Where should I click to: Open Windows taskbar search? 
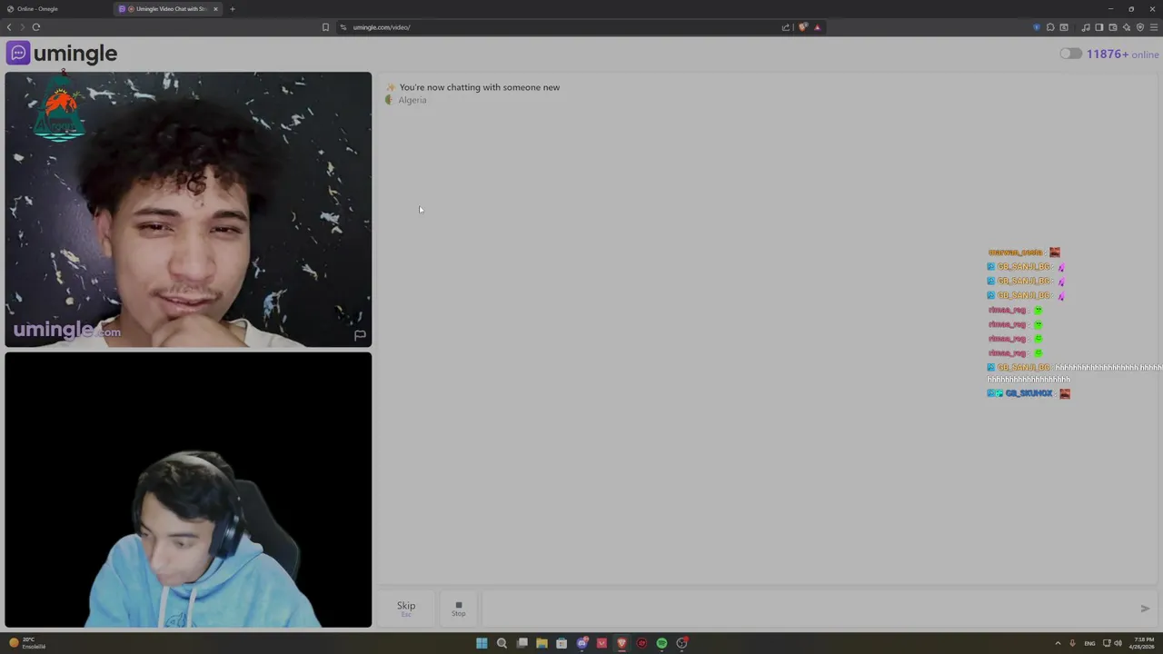(502, 643)
